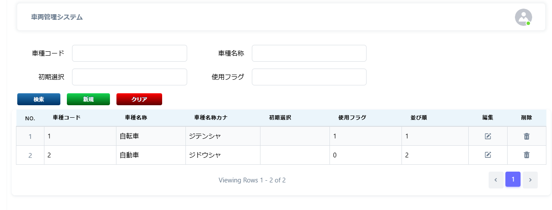This screenshot has width=552, height=210.
Task: Click the green 新規 button
Action: [88, 99]
